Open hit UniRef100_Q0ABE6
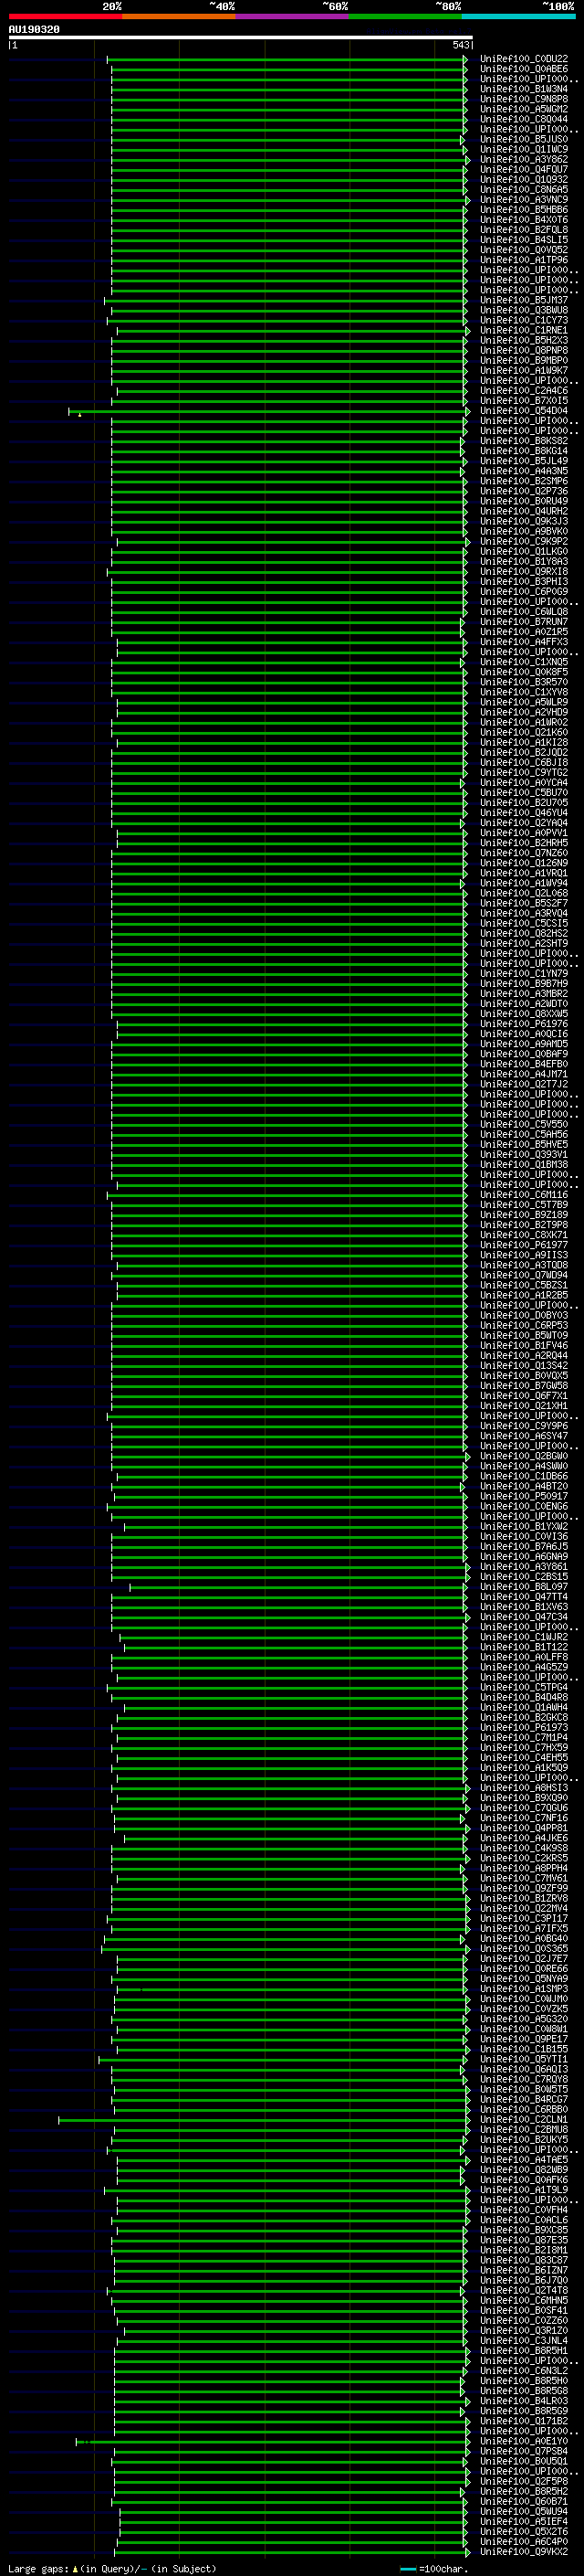584x2576 pixels. click(x=524, y=69)
